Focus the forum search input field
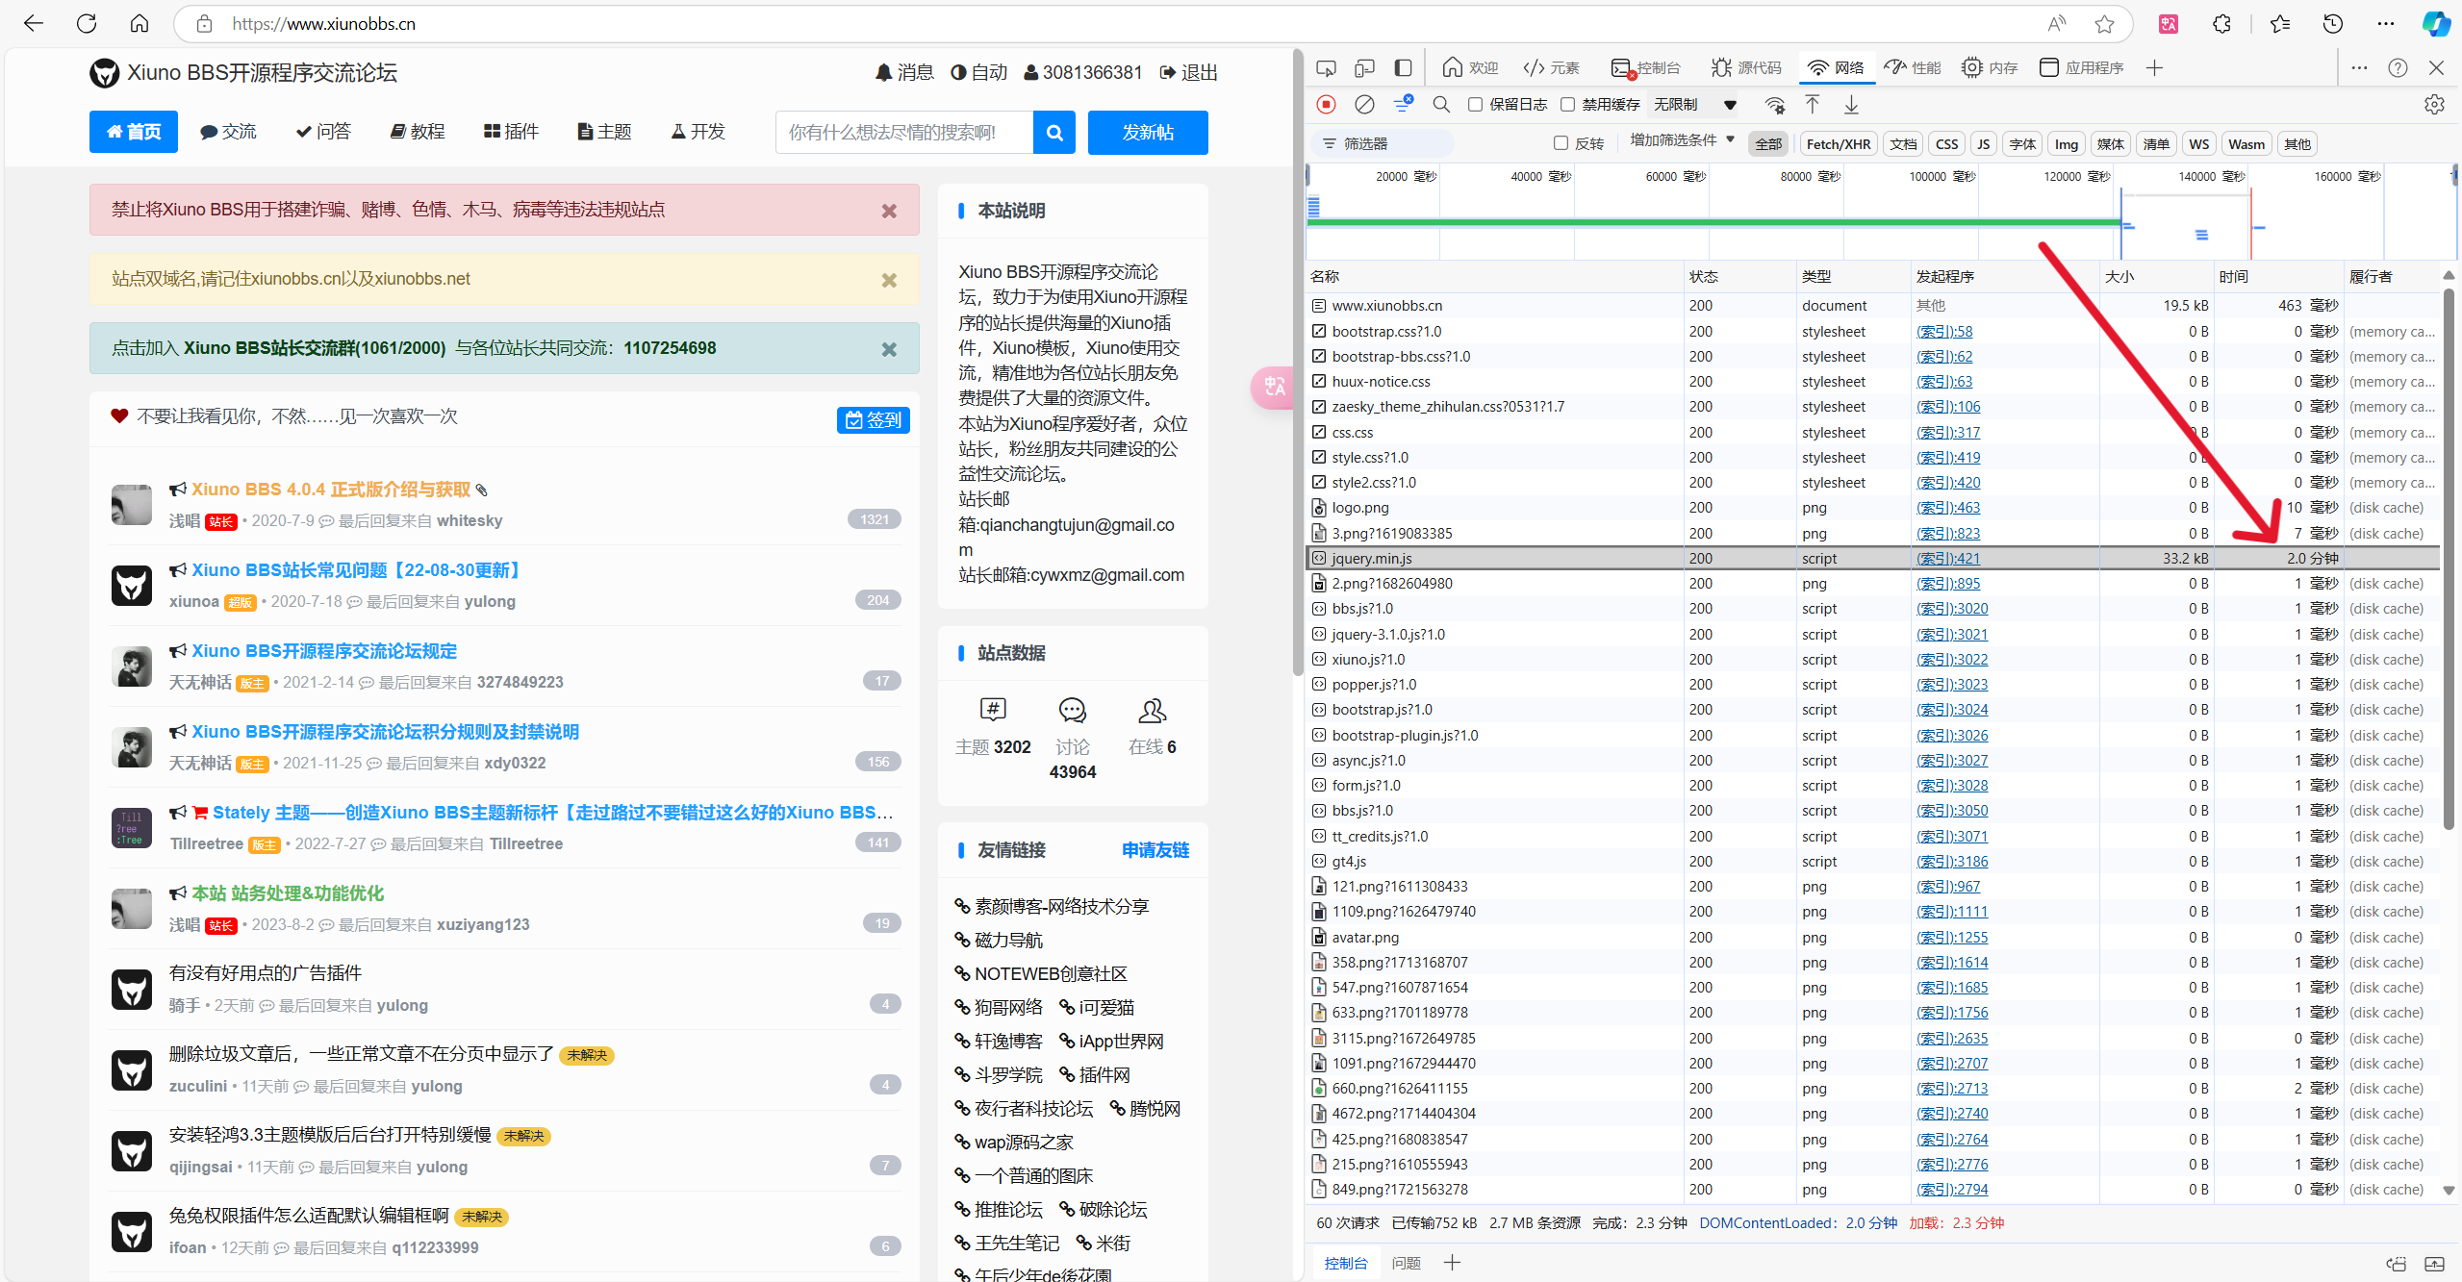Image resolution: width=2462 pixels, height=1282 pixels. click(904, 132)
